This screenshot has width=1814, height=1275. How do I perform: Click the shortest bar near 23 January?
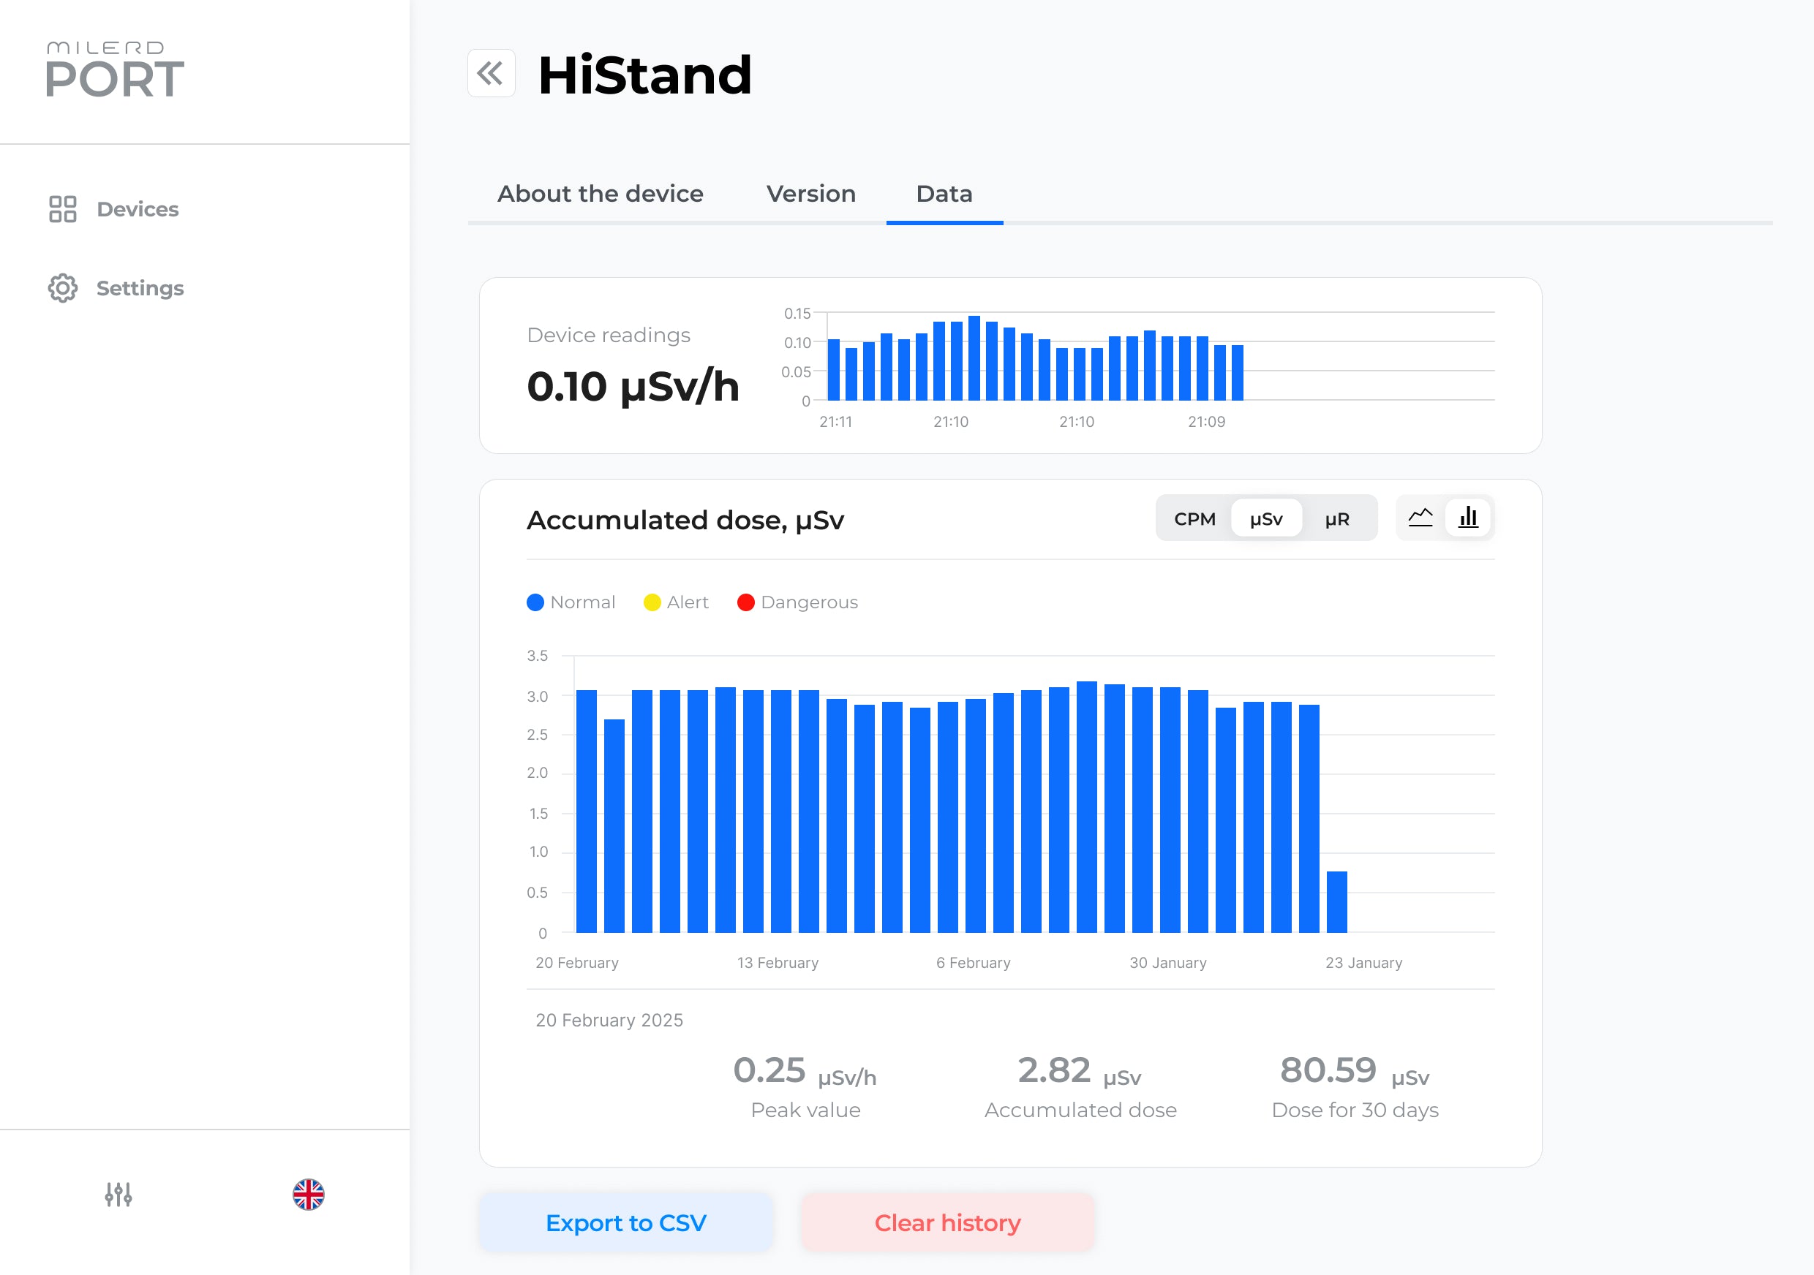pyautogui.click(x=1337, y=901)
